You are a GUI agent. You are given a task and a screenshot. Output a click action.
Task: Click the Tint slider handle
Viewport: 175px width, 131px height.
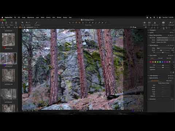pos(163,52)
